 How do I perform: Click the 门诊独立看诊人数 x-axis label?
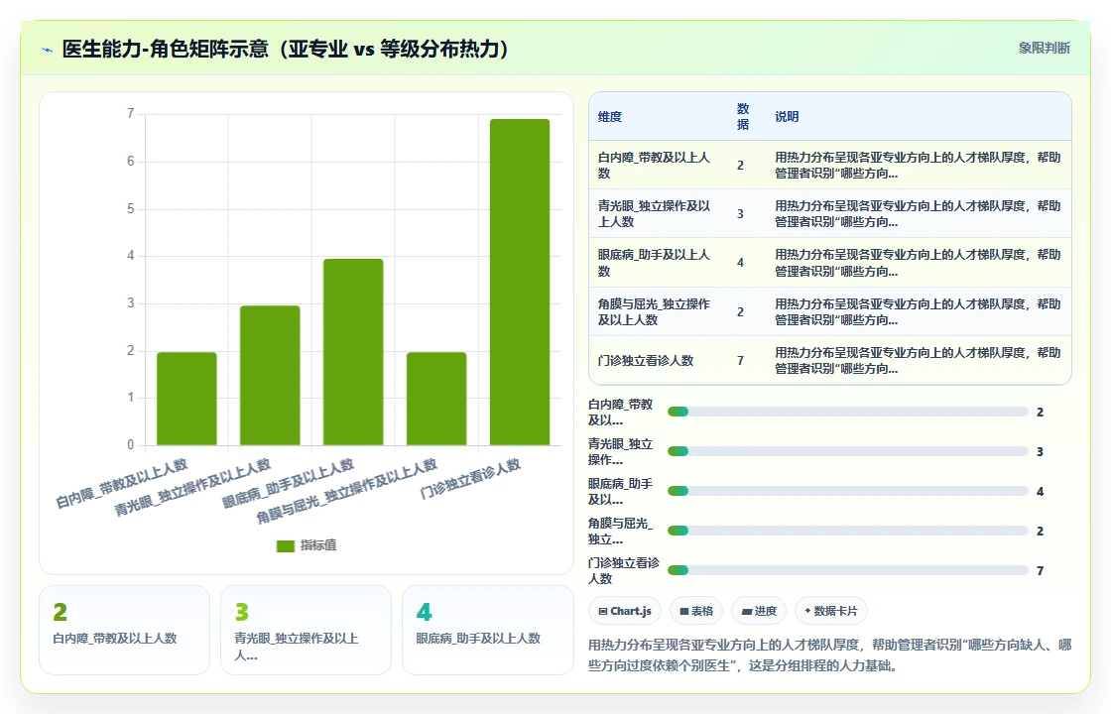(x=470, y=478)
